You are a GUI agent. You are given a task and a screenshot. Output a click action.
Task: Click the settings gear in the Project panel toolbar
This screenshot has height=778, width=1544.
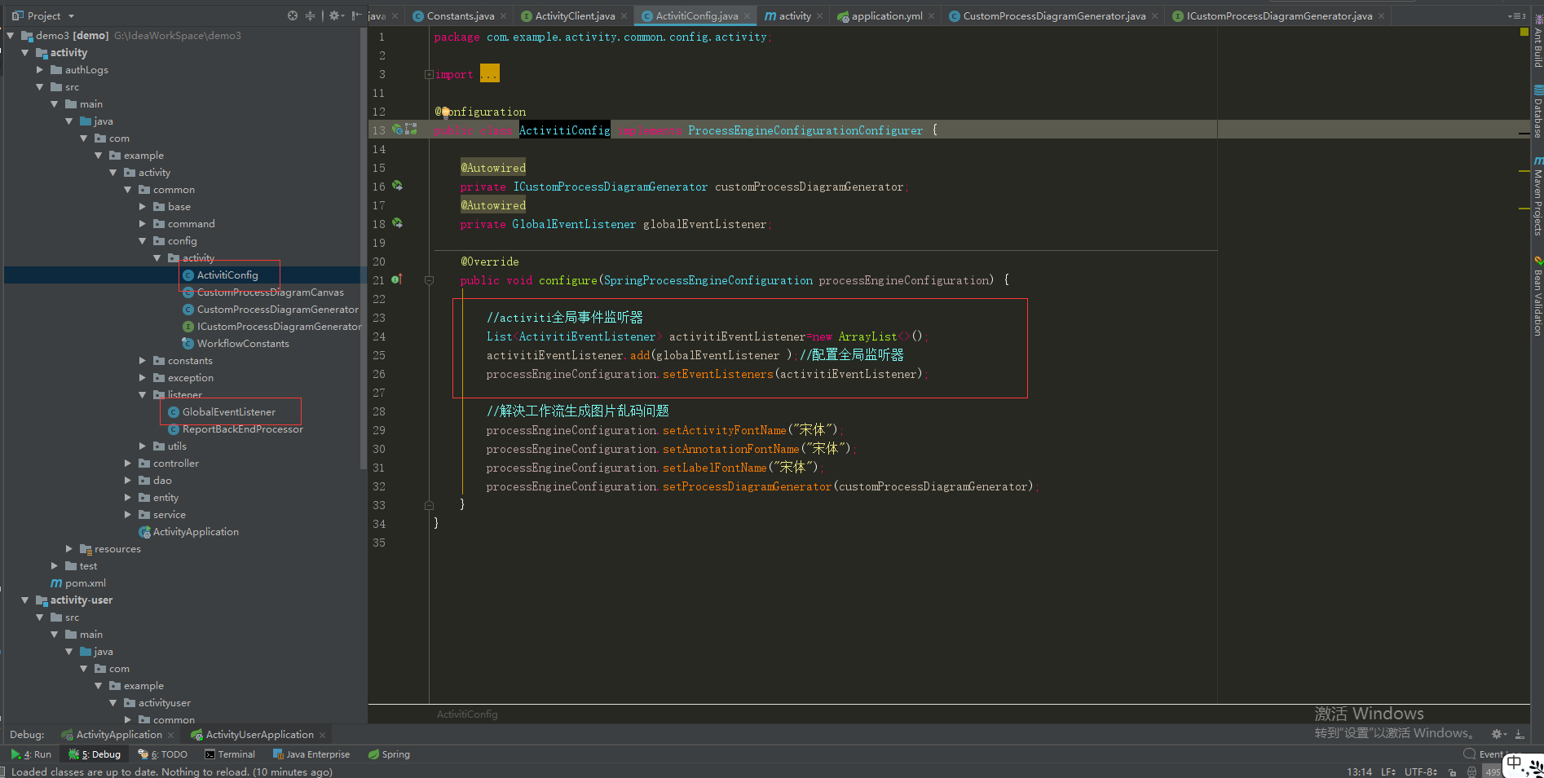point(334,15)
